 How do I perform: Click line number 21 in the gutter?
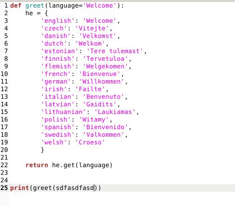[x=4, y=157]
